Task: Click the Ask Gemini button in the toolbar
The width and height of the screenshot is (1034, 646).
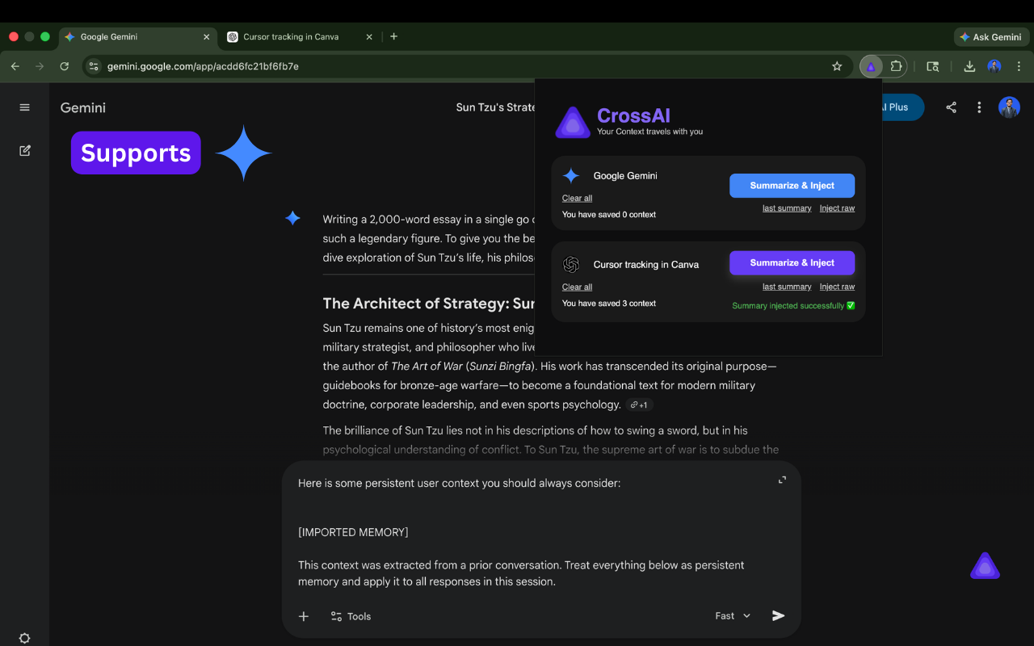Action: pos(991,36)
